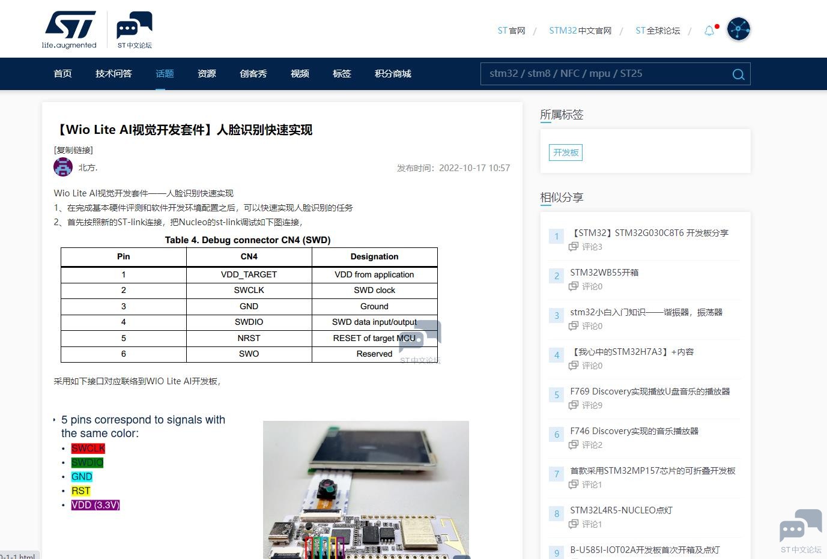Open 首款采用STM32MP157芯片的可折叠开发板 post

pos(653,471)
